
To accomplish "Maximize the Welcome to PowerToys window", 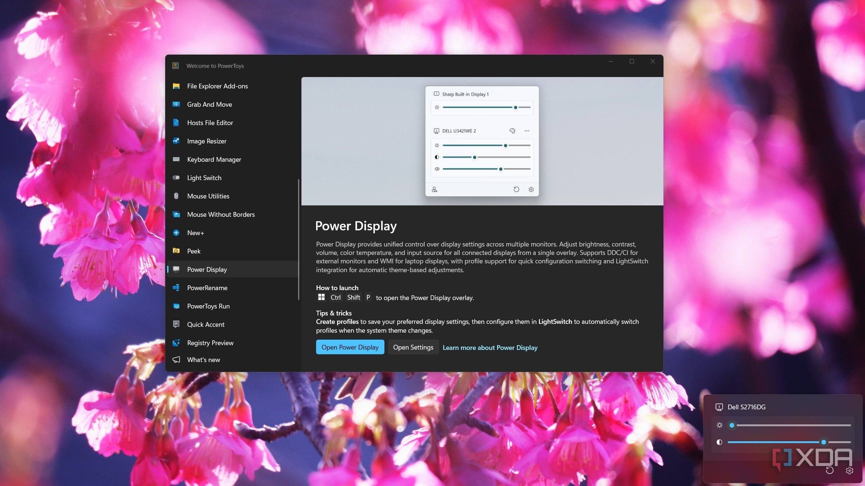I will 632,61.
